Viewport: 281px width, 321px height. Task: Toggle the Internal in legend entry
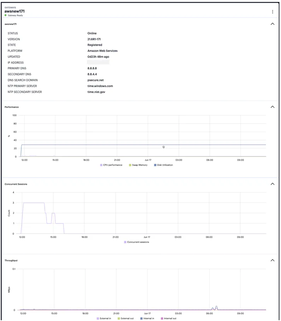[147, 318]
